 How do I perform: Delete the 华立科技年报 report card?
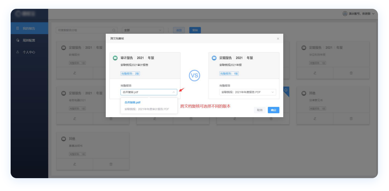(351, 73)
